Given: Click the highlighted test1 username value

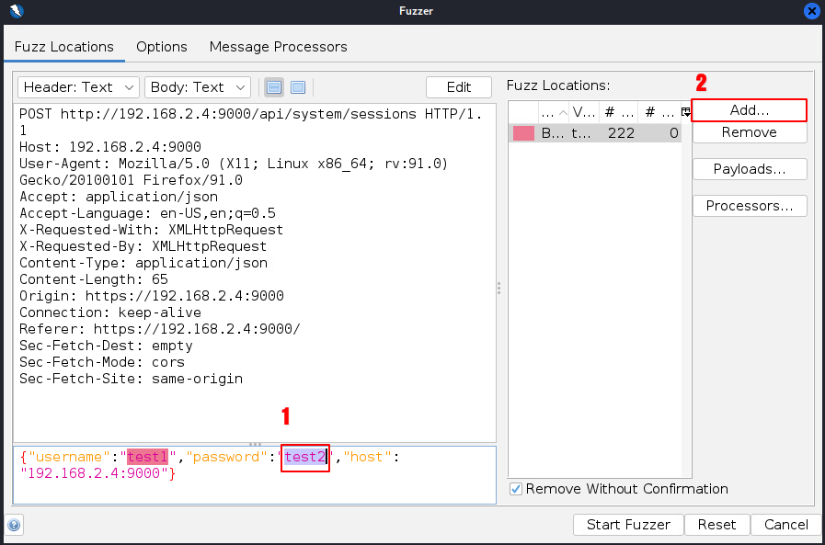Looking at the screenshot, I should (148, 457).
